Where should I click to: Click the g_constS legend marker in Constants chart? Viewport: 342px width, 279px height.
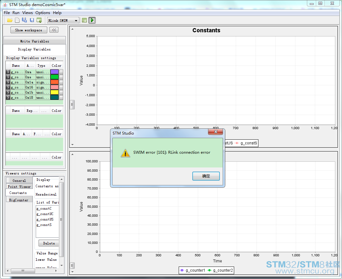[x=237, y=143]
